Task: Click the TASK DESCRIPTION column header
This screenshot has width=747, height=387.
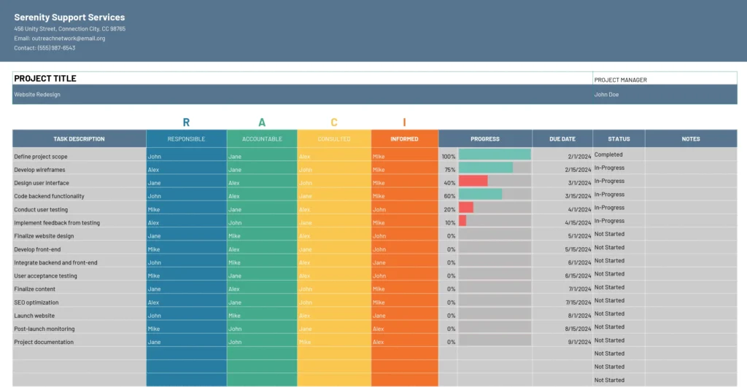Action: point(79,139)
